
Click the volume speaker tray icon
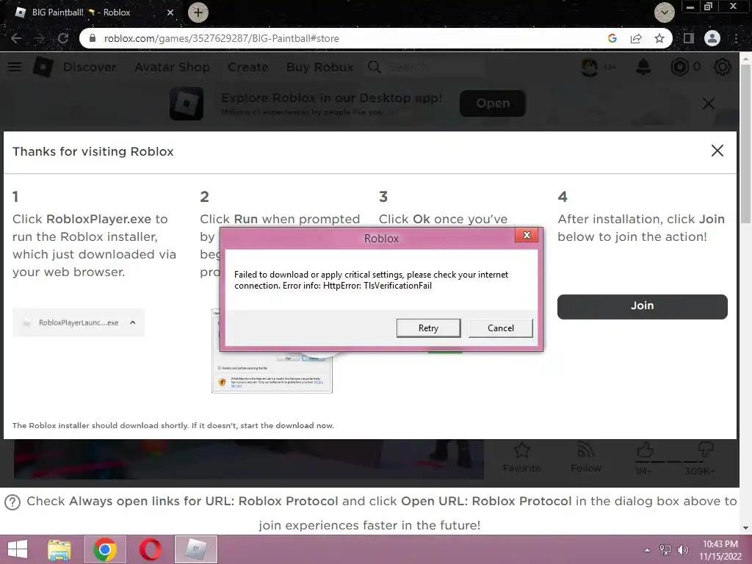coord(683,550)
